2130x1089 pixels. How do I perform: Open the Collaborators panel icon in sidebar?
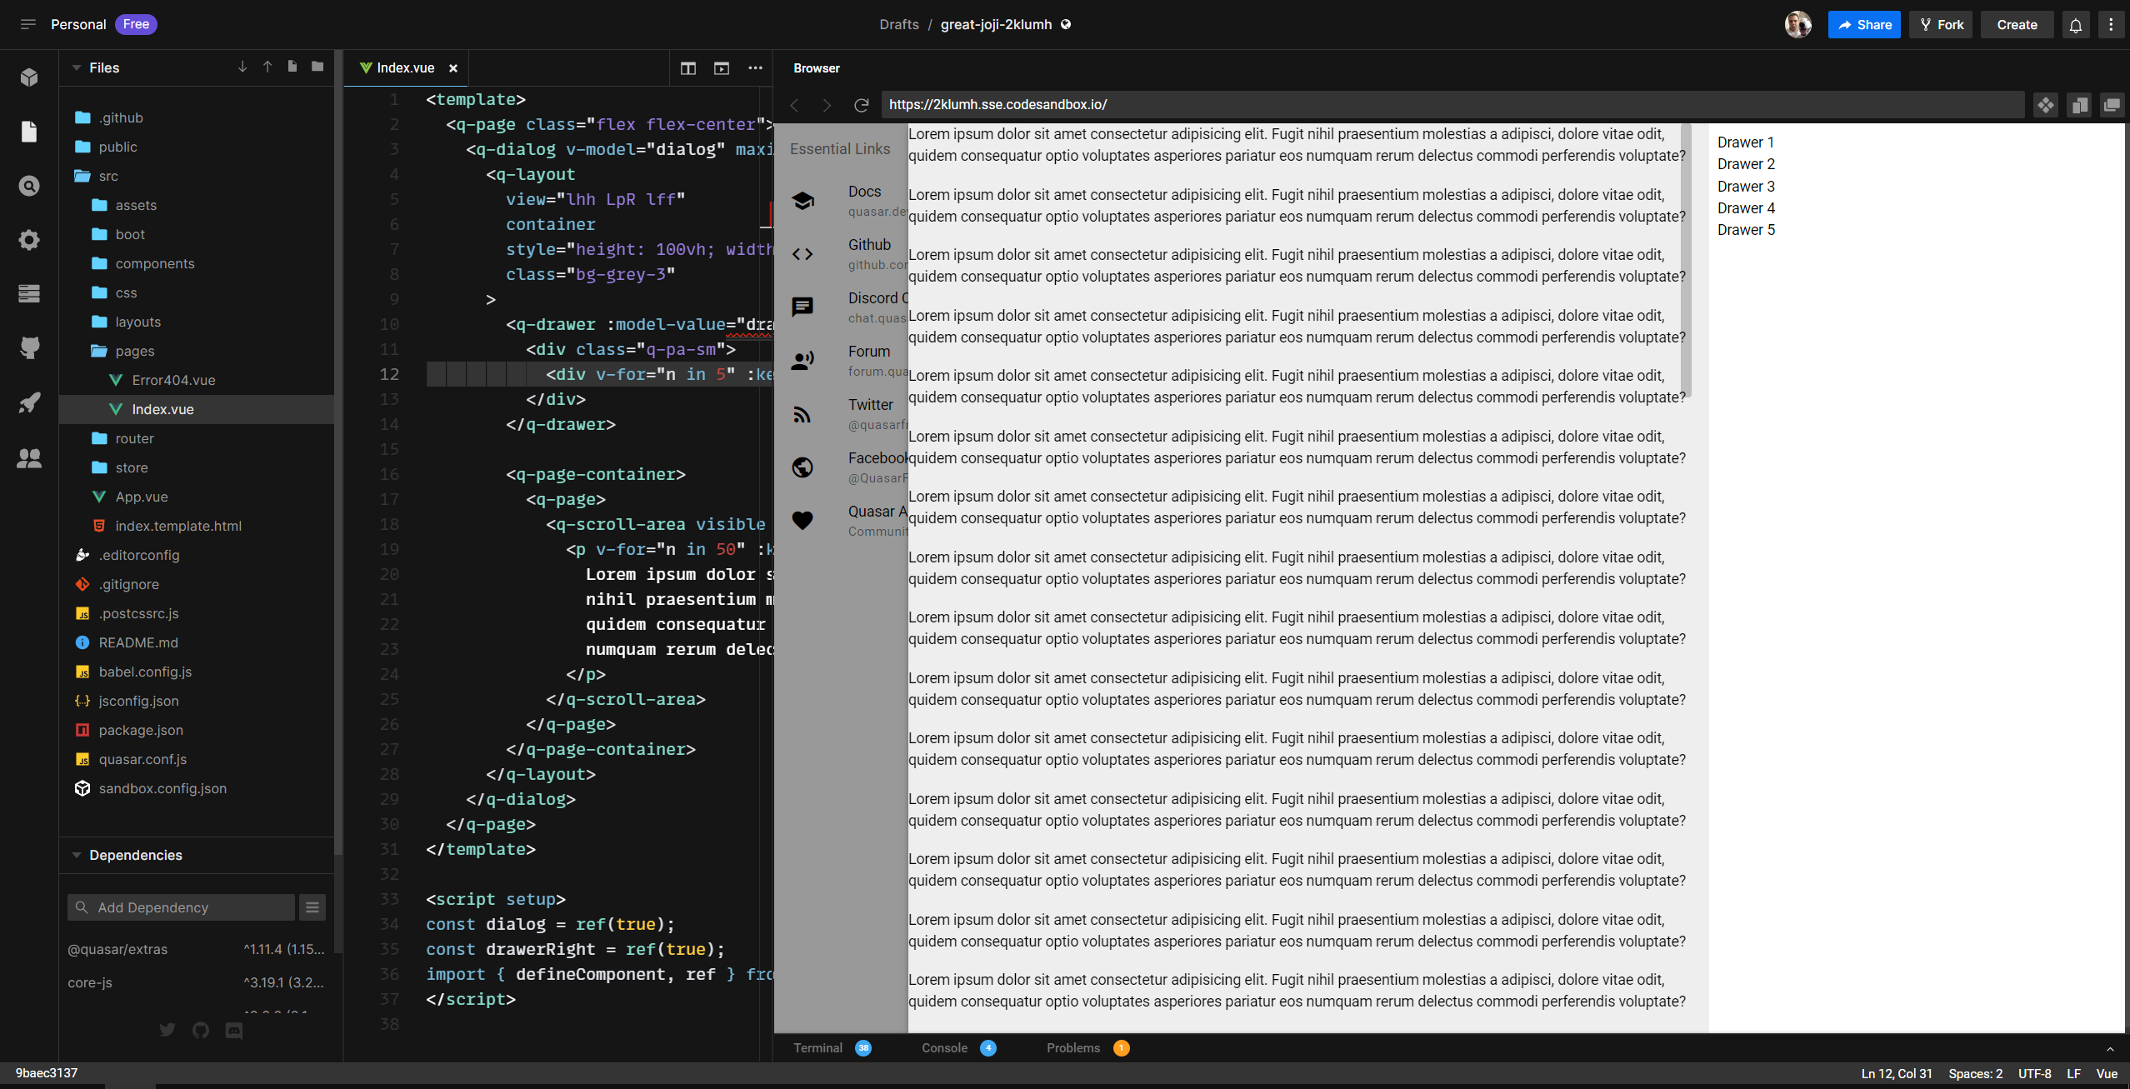click(x=29, y=458)
